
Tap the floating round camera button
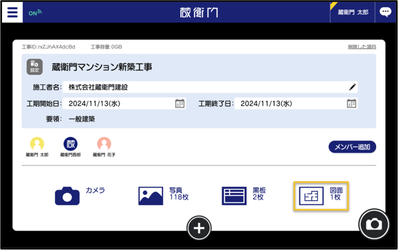[374, 224]
